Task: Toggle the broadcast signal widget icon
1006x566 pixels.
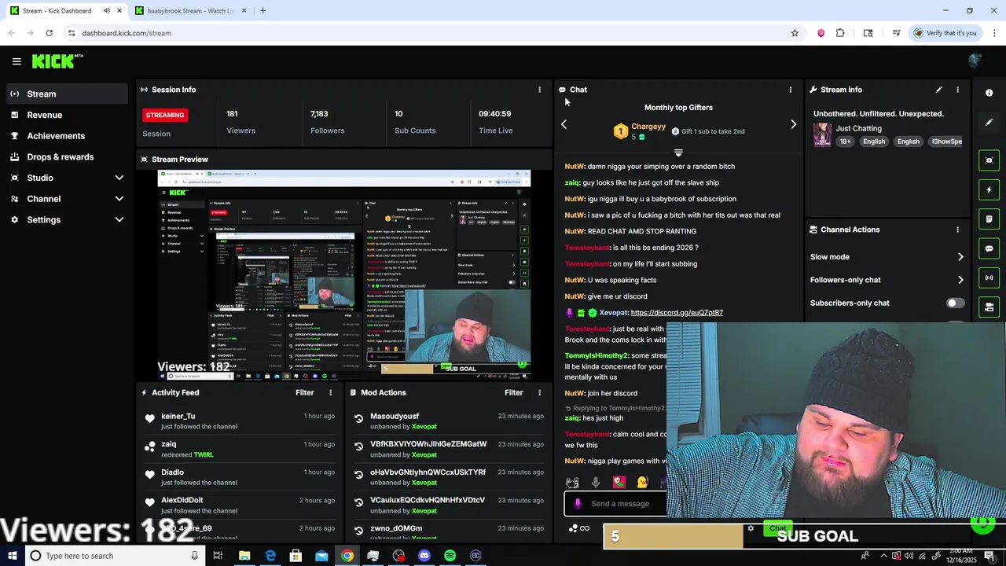Action: point(989,277)
